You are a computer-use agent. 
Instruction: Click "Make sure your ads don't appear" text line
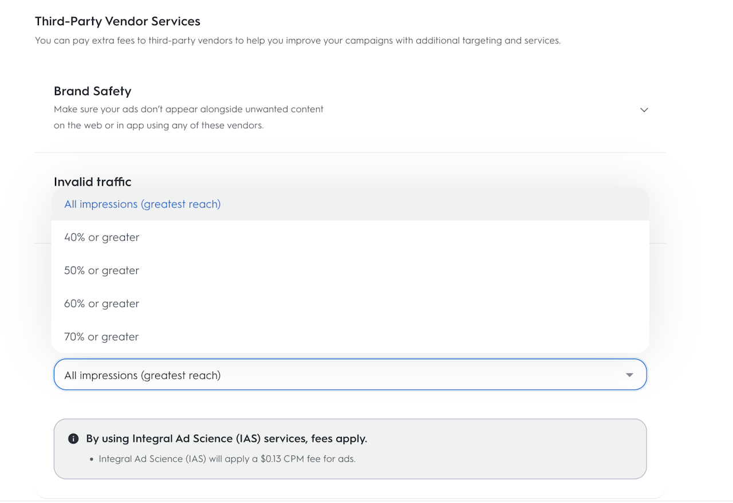[188, 109]
